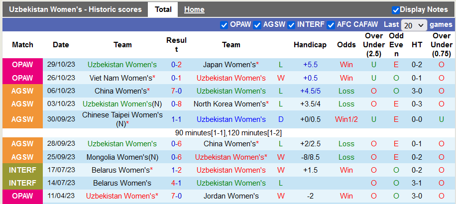Toggle the AFC CAFAW filter checkbox

coord(331,24)
